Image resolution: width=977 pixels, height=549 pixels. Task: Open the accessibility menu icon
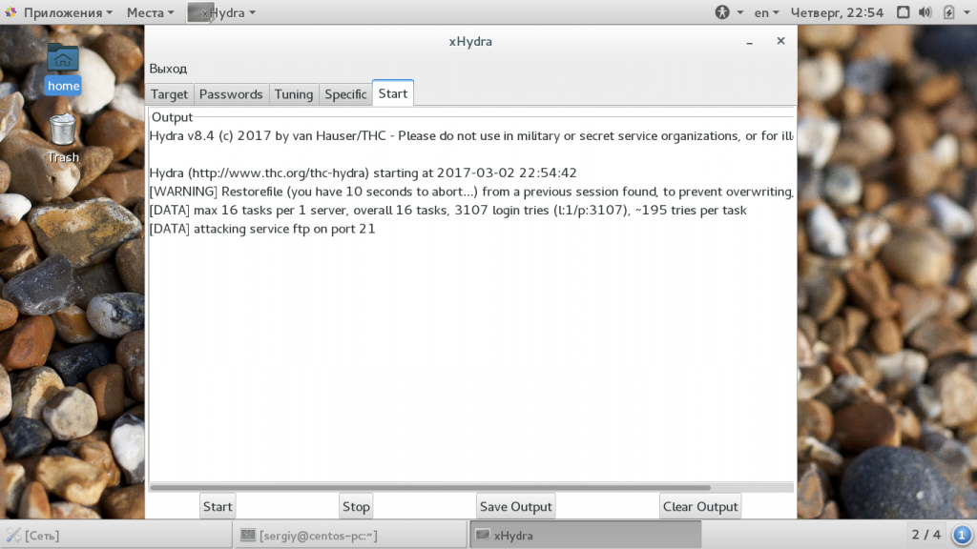[721, 12]
